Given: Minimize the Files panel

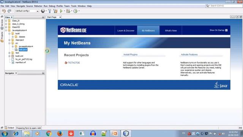Looking at the screenshot, I should 43,17.
